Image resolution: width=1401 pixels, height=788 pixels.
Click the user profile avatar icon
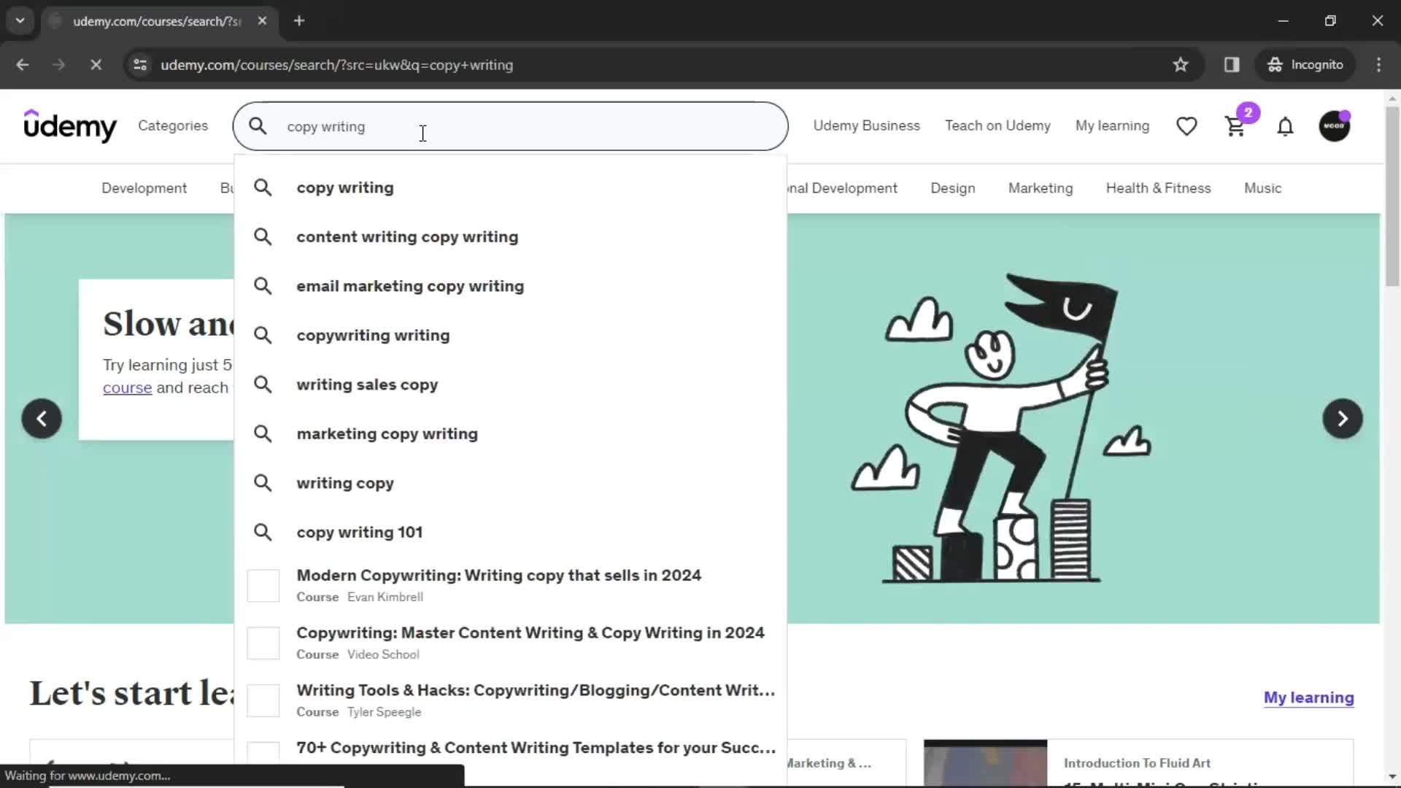[1335, 126]
